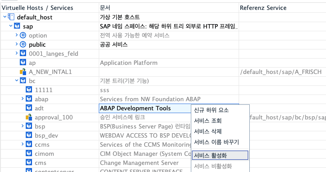Image resolution: width=326 pixels, height=172 pixels.
Task: Click the Application Platform description cell
Action: (x=169, y=63)
